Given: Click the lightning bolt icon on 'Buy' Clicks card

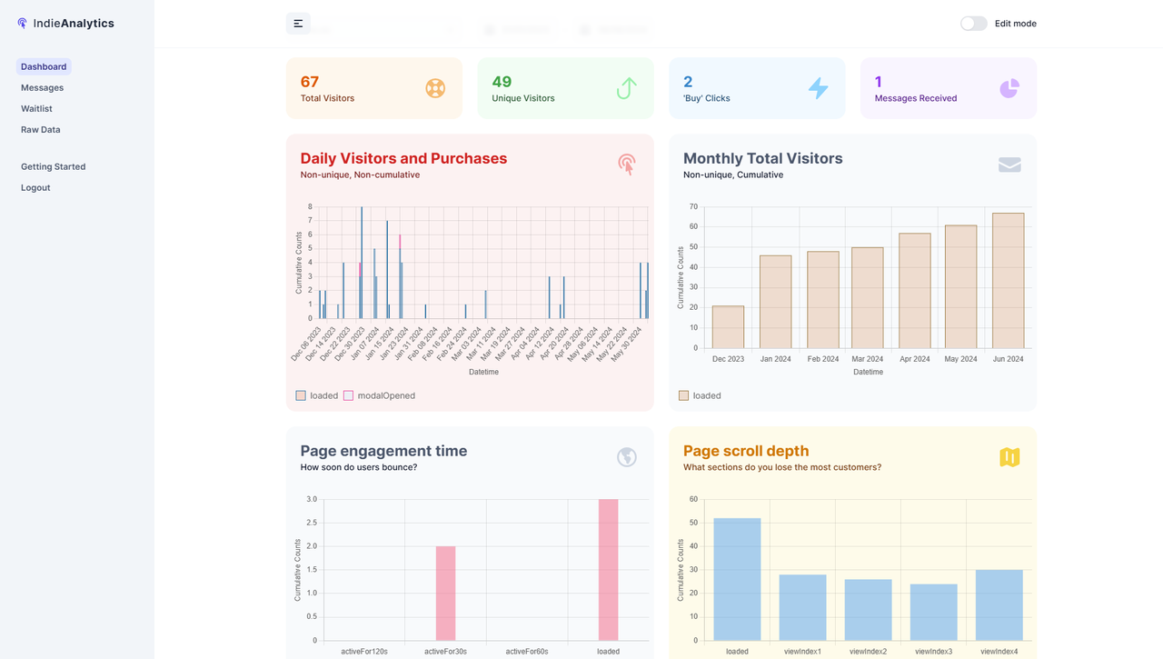Looking at the screenshot, I should click(818, 88).
